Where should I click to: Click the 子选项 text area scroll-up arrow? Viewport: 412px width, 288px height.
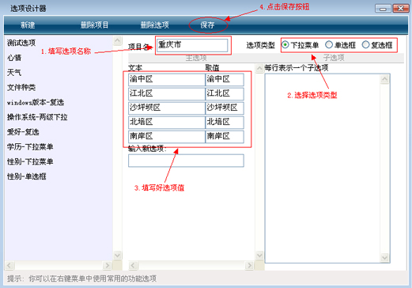tap(385, 79)
